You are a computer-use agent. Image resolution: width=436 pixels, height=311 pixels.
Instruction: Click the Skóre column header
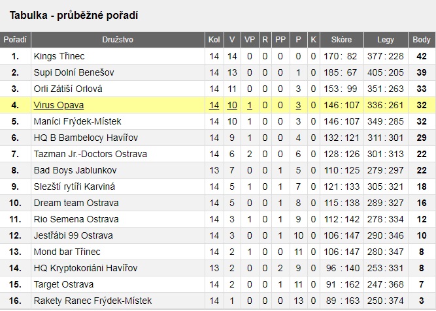341,40
